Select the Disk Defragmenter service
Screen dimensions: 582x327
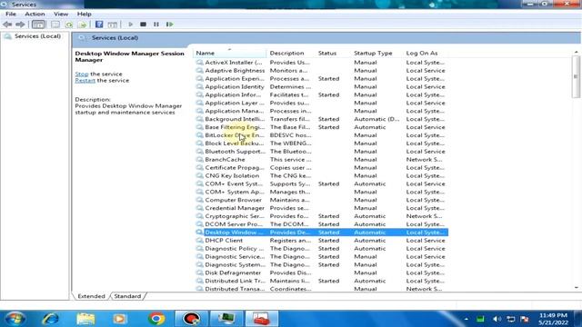(x=321, y=272)
